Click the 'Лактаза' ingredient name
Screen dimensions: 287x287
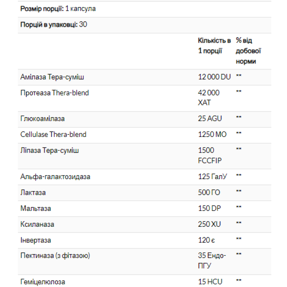point(33,193)
